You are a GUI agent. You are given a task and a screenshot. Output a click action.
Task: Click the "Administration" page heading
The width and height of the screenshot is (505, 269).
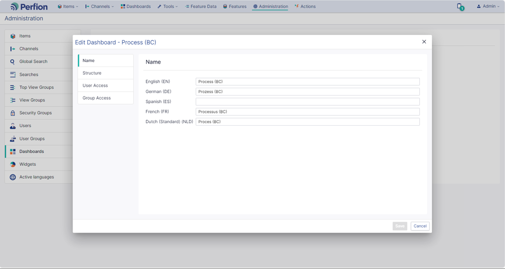pyautogui.click(x=24, y=18)
